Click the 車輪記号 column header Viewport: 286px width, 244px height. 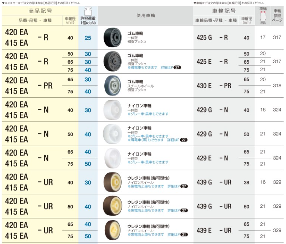[224, 11]
